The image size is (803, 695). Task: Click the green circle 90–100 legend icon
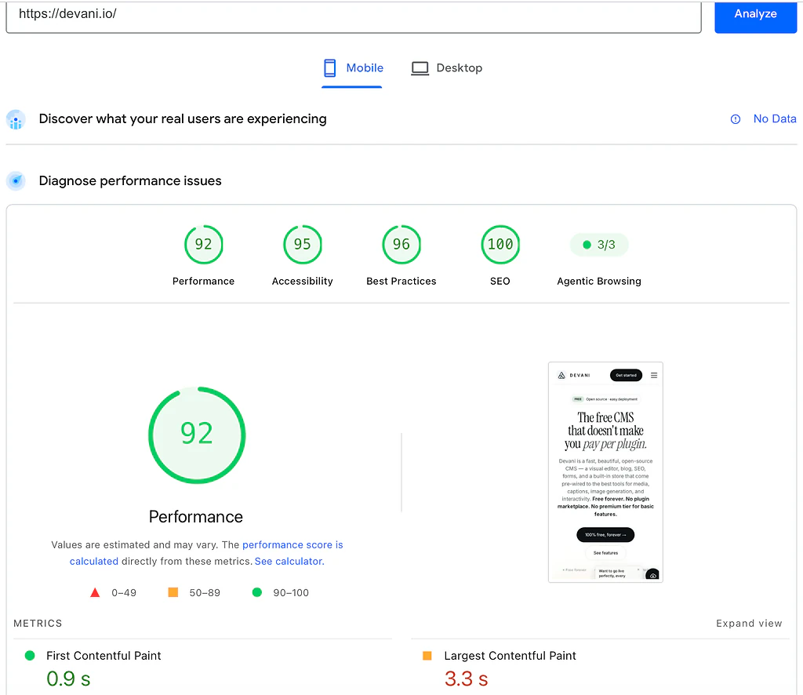point(257,592)
